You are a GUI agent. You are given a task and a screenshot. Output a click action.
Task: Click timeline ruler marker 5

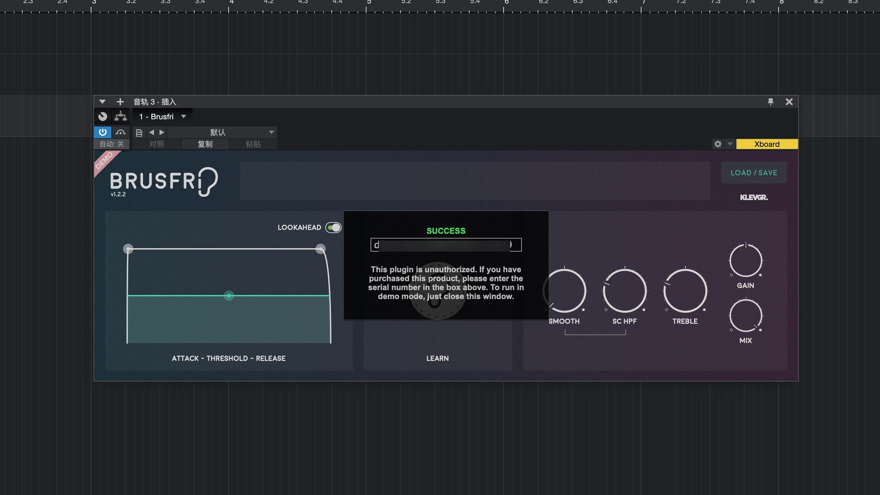coord(368,3)
